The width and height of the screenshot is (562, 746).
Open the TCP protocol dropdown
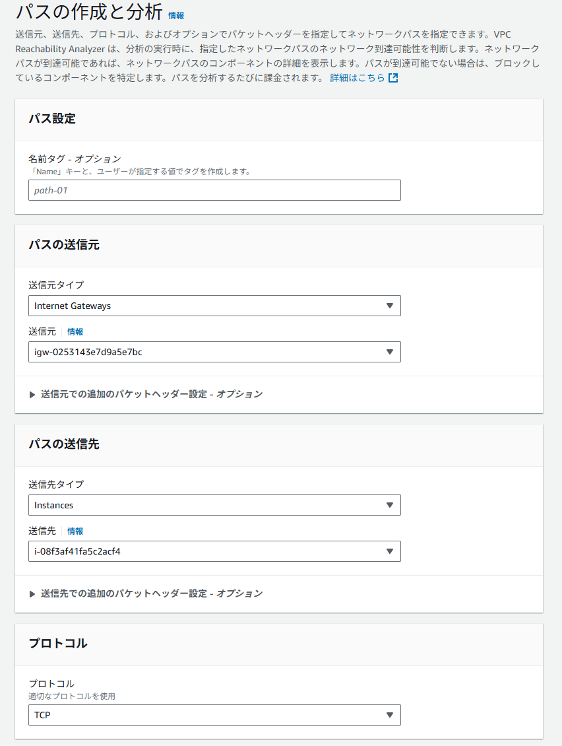[214, 715]
